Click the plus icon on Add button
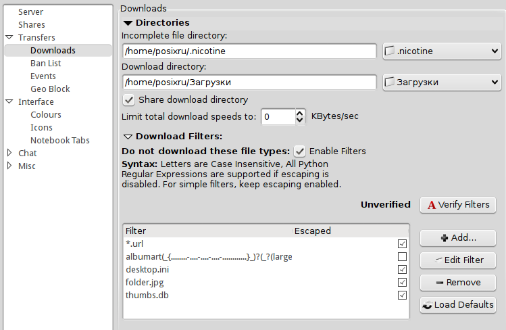 445,238
